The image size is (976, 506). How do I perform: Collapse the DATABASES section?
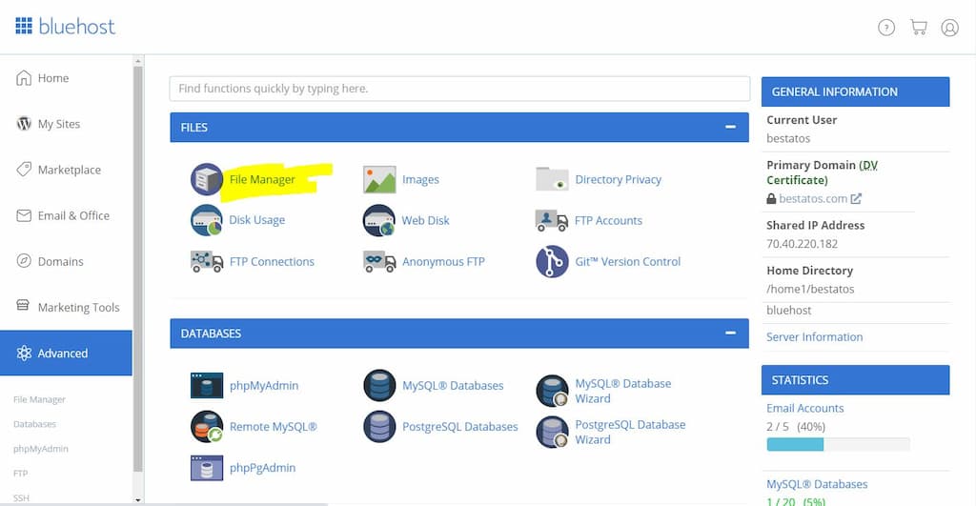coord(730,333)
